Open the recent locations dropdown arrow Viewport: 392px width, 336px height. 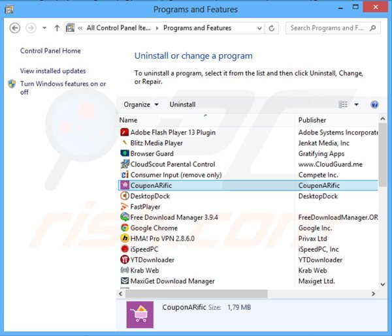click(44, 28)
